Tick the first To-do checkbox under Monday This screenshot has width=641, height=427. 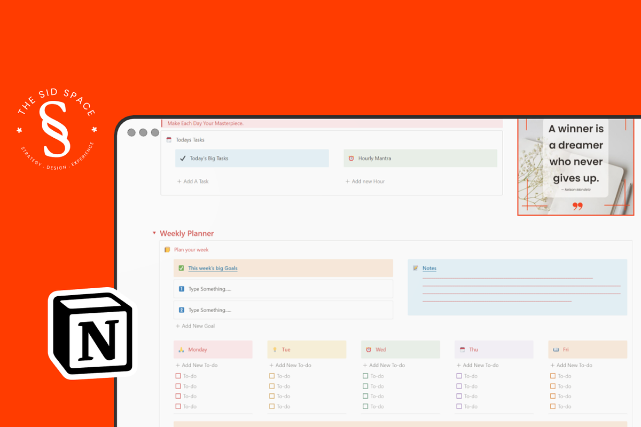click(x=178, y=376)
